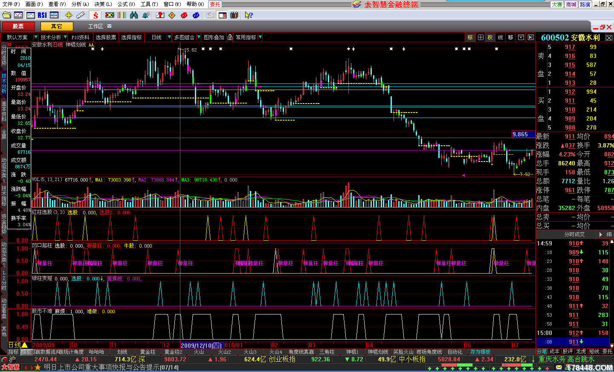The height and width of the screenshot is (372, 614).
Task: Open the traffic light indicator icon
Action: (x=110, y=15)
